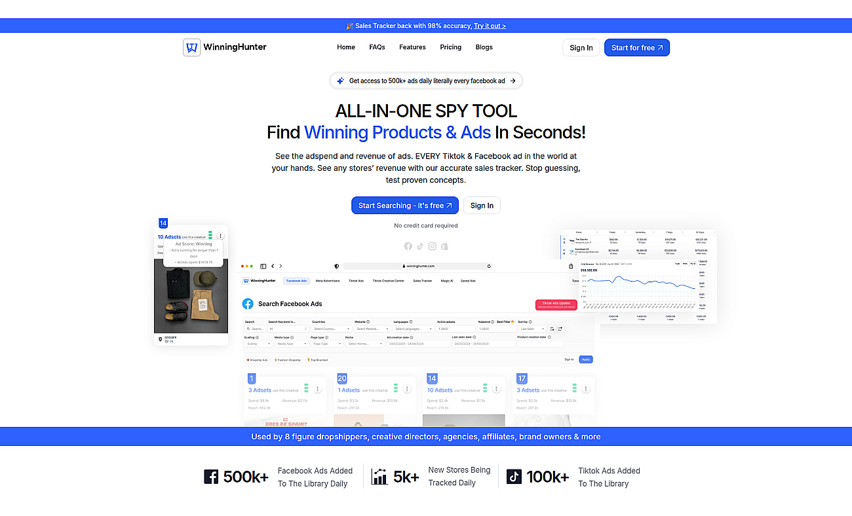Open the Select Country dropdown

pos(332,329)
